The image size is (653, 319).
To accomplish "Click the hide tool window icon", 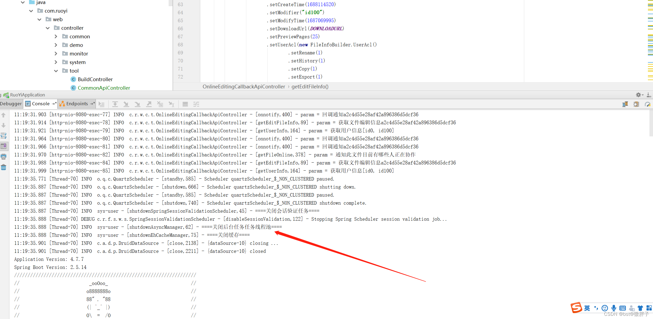I will 649,95.
